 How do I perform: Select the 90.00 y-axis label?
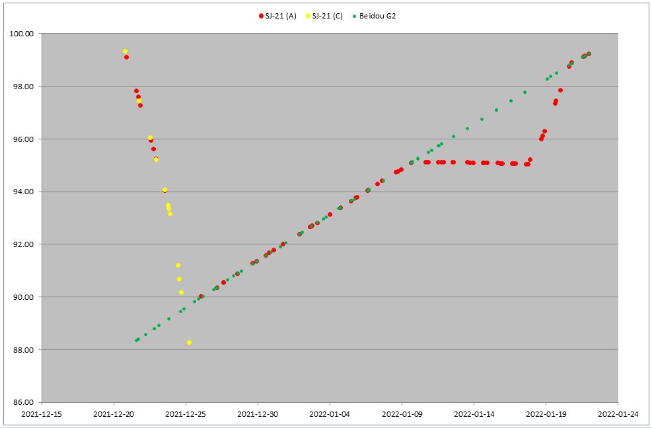point(24,297)
